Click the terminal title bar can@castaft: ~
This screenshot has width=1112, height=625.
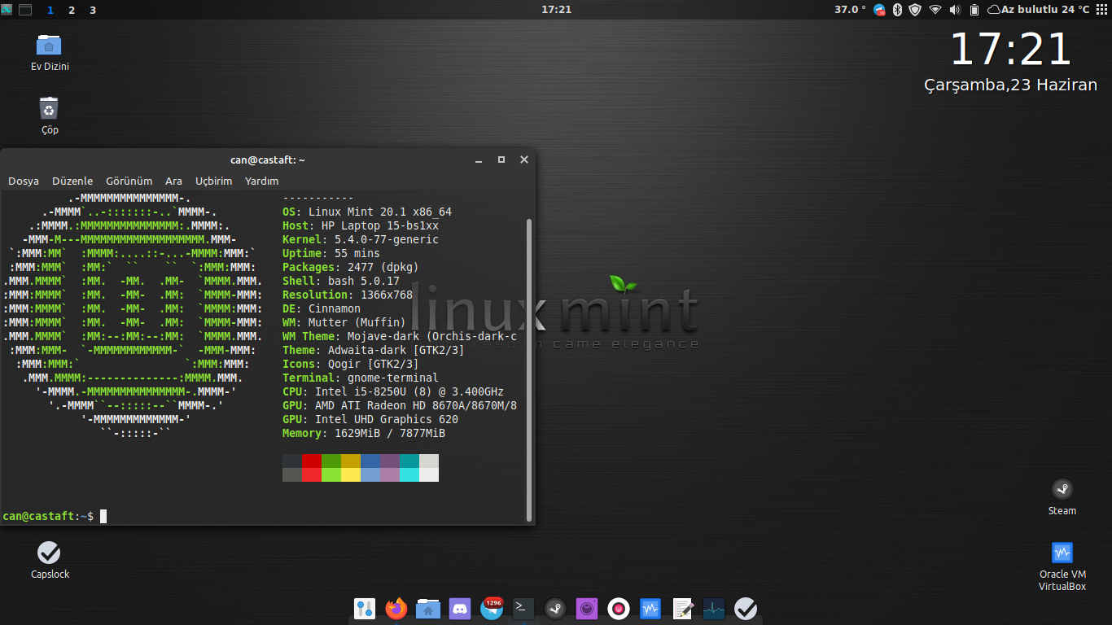[268, 160]
